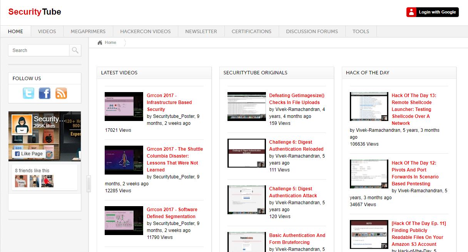This screenshot has height=252, width=468.
Task: Click thumbnail for Challenge 5 Digest Authentication
Action: (246, 200)
